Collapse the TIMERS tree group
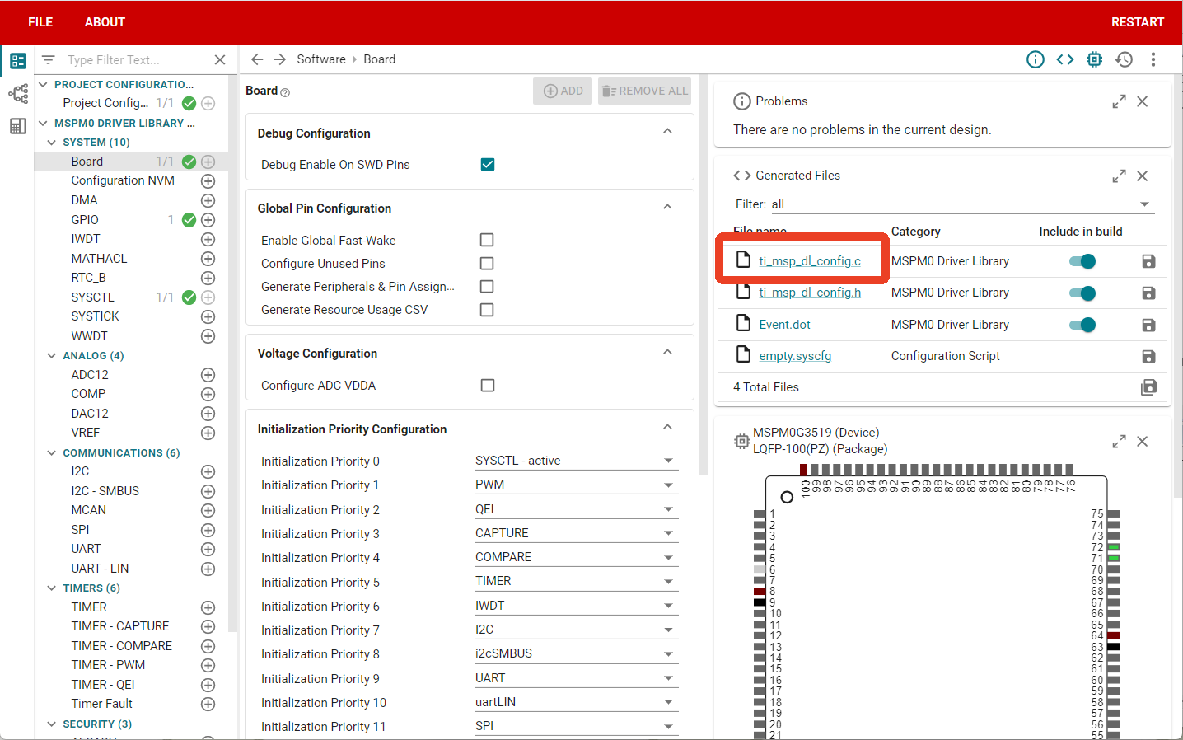Image resolution: width=1183 pixels, height=740 pixels. click(52, 588)
